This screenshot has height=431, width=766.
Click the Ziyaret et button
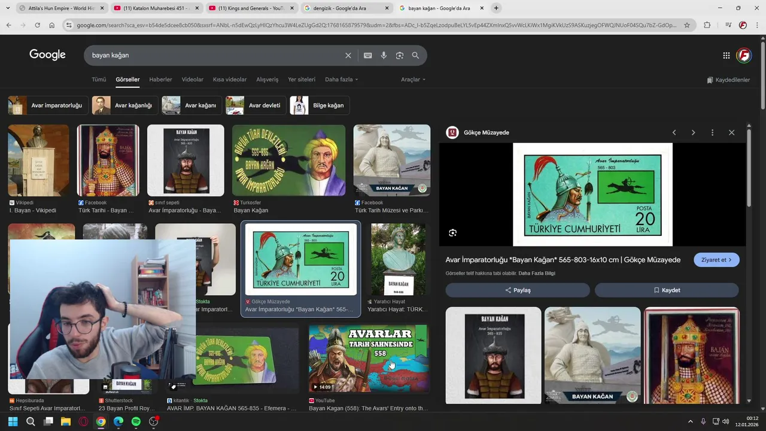(x=716, y=260)
